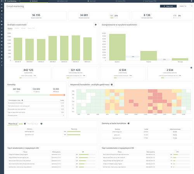Open the calendar icon in sidebar
194x174 pixels.
[2, 52]
